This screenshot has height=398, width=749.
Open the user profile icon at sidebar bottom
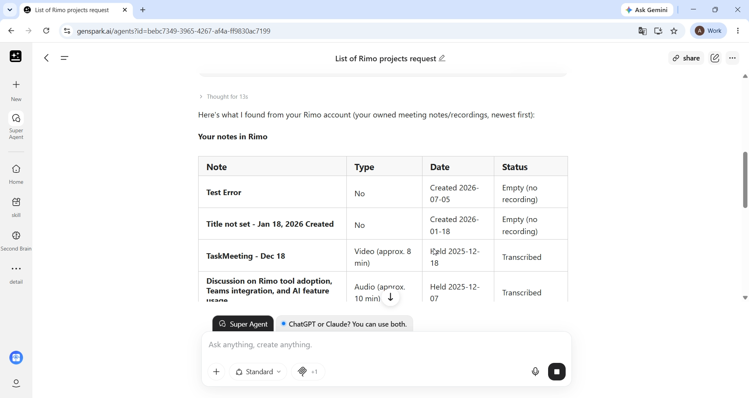point(16,384)
